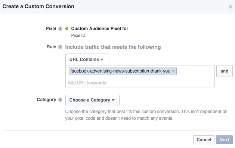Proceed with the Next button
Screen dimensions: 235x148
(224, 140)
